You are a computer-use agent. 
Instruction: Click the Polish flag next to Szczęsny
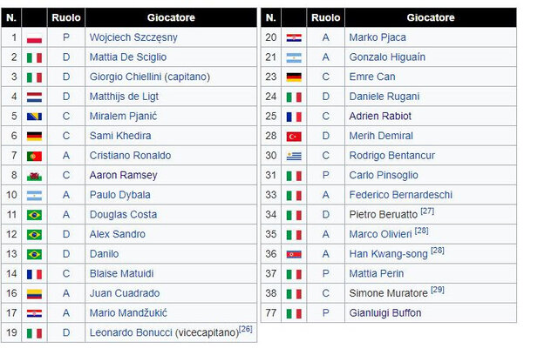tap(34, 37)
